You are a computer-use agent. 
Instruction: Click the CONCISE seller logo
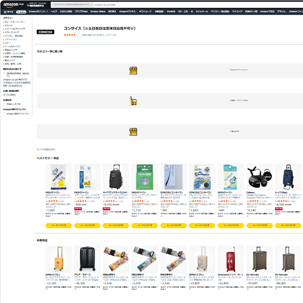[x=45, y=32]
